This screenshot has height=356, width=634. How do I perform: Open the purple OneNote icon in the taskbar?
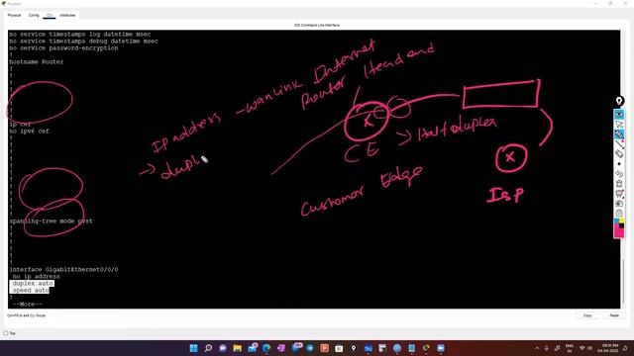click(281, 348)
